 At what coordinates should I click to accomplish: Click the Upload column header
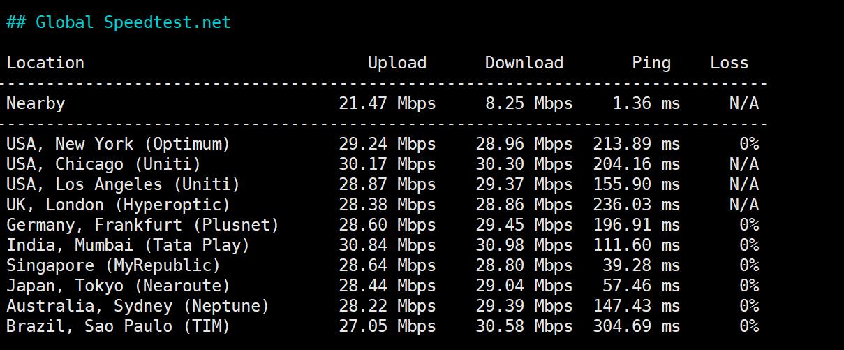click(x=397, y=63)
